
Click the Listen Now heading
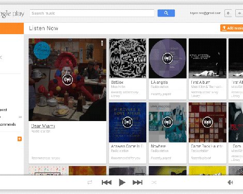pyautogui.click(x=43, y=28)
